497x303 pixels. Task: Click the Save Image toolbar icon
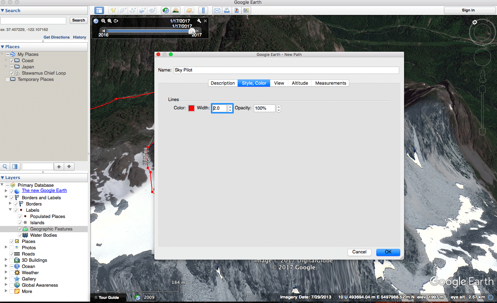click(237, 10)
